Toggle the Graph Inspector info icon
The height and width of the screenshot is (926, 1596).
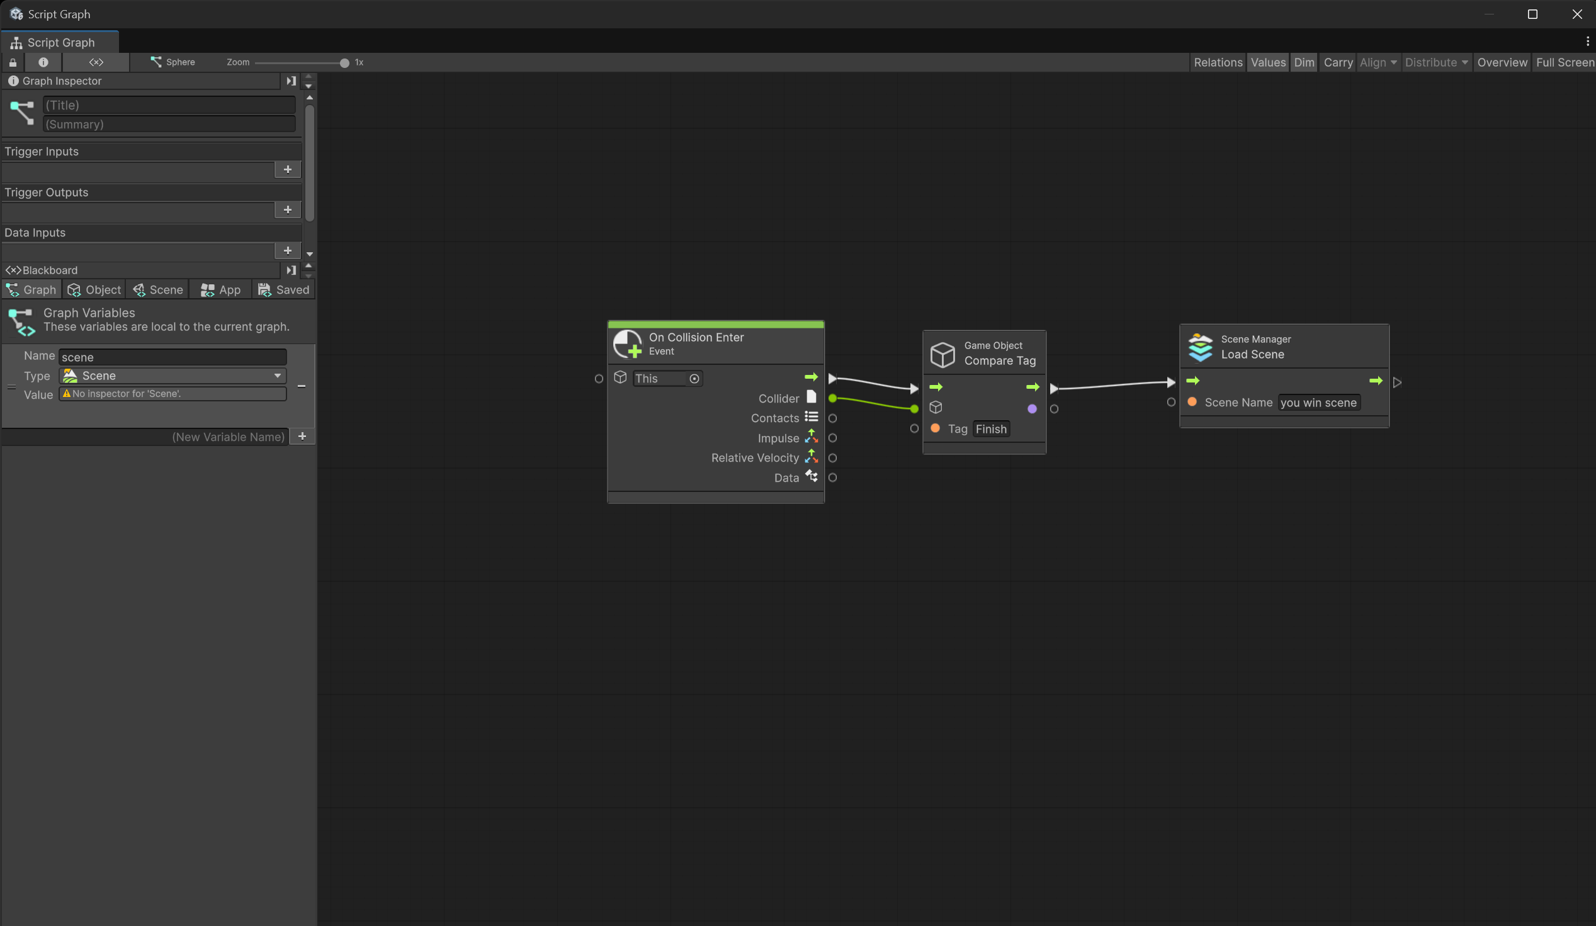click(x=43, y=62)
